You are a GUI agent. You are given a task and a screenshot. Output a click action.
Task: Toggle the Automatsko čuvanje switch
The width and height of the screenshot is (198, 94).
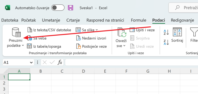(58, 8)
